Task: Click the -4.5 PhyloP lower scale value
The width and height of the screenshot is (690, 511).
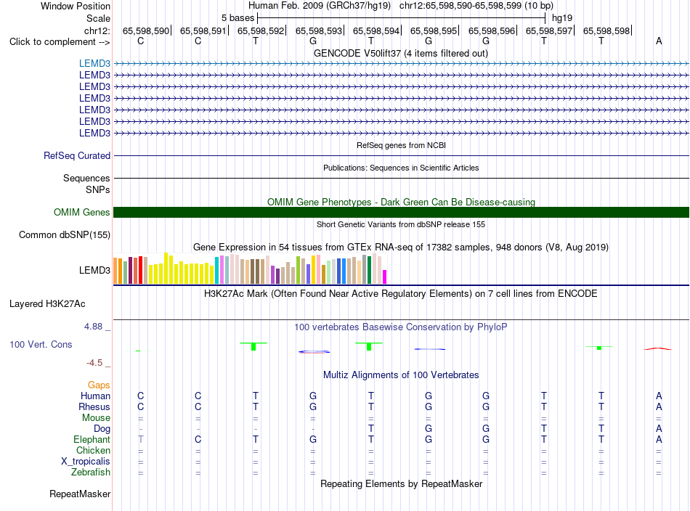Action: coord(94,363)
